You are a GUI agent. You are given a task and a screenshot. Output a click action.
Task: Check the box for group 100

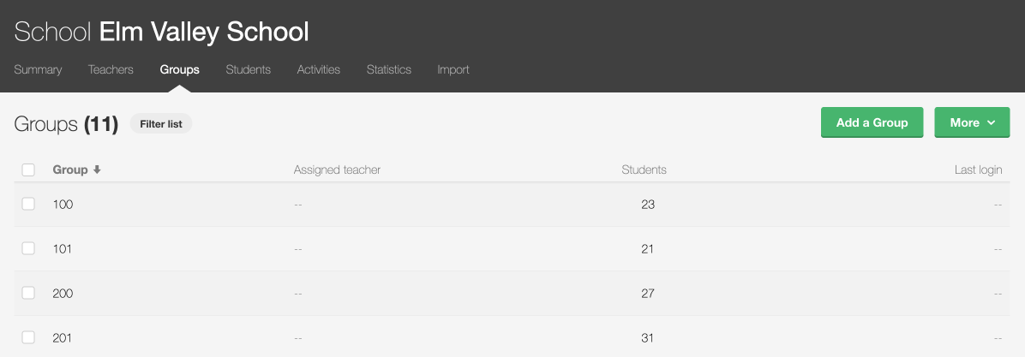pos(28,204)
